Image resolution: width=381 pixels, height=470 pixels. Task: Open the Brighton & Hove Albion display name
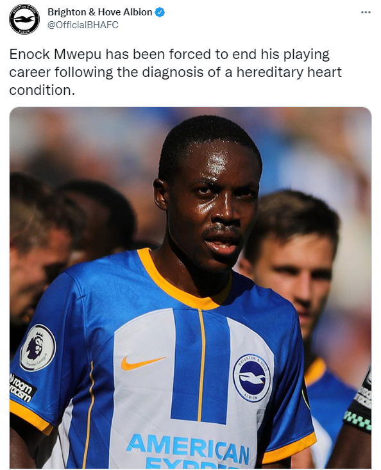pos(100,12)
